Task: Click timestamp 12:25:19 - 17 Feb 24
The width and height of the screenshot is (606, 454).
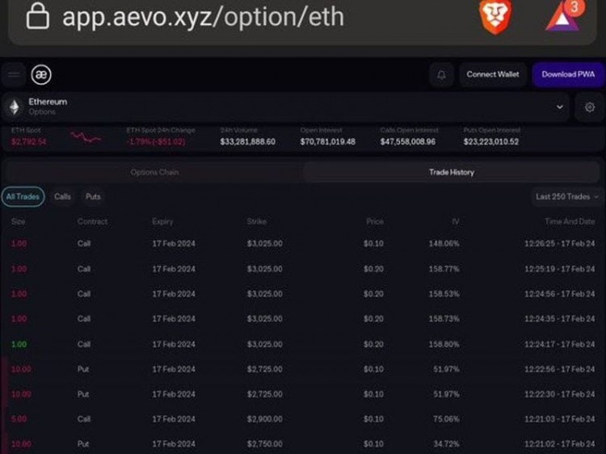Action: [x=560, y=269]
